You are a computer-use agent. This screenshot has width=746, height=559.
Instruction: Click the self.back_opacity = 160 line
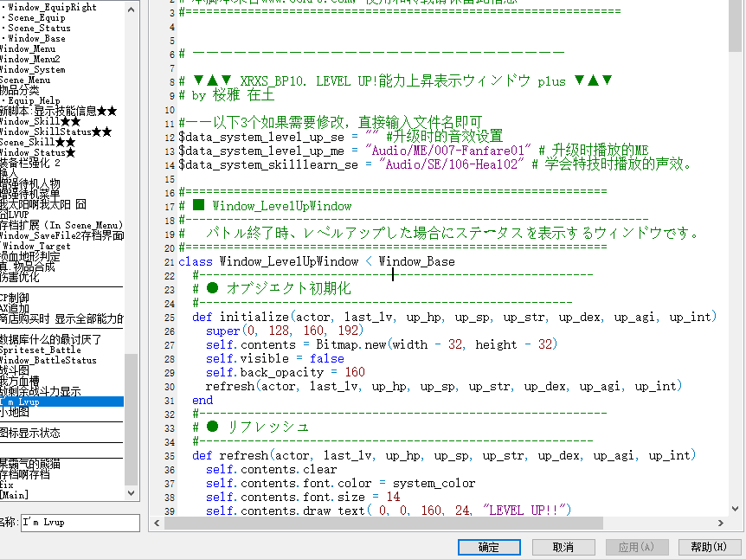tap(286, 372)
